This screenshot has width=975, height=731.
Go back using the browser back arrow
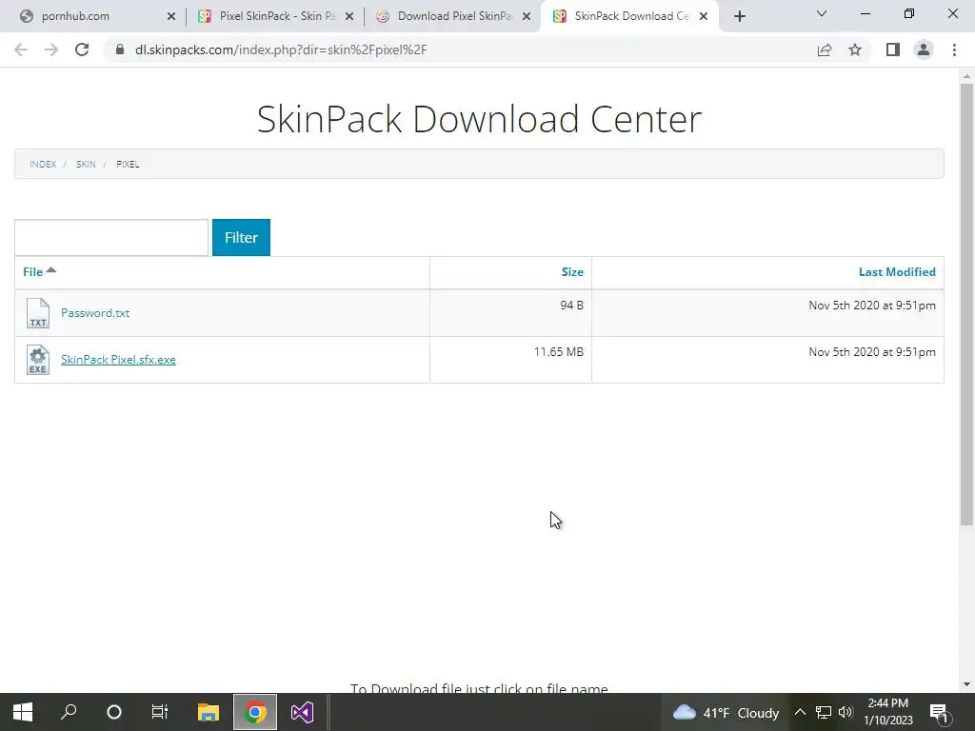21,49
